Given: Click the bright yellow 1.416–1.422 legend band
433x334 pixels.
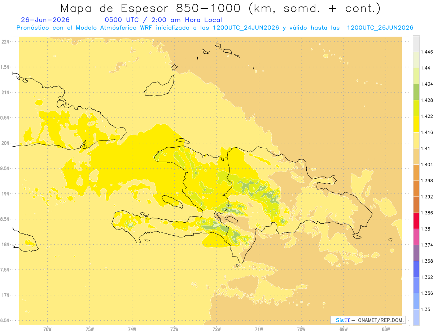Looking at the screenshot, I should click(416, 124).
